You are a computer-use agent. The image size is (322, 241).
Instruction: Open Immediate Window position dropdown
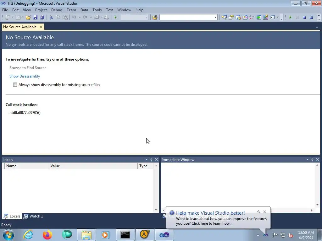coord(308,159)
